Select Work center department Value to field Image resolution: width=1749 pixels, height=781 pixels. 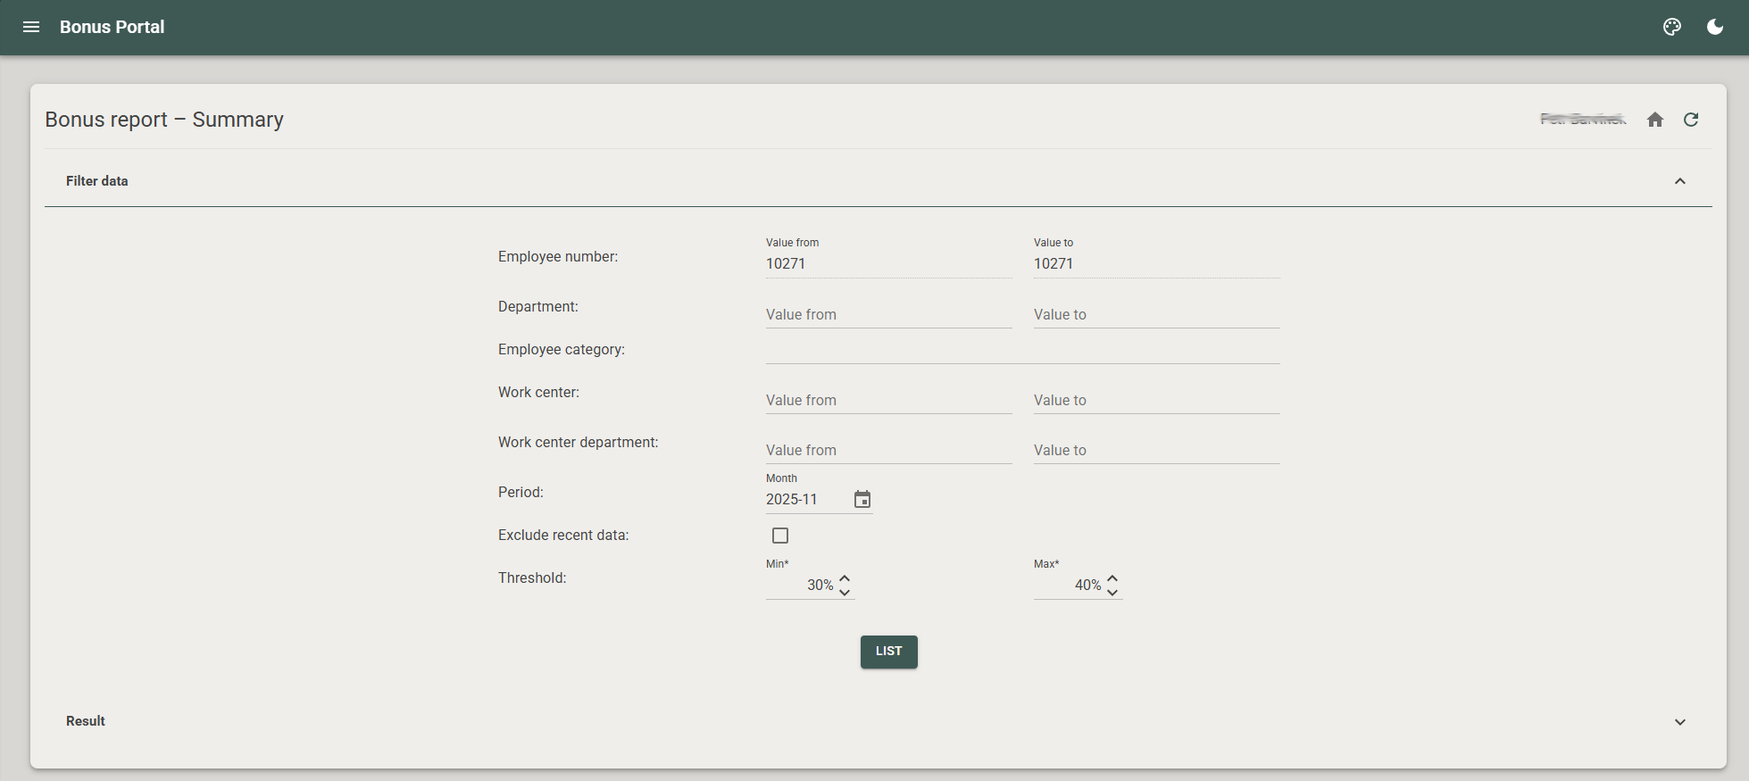click(1155, 450)
